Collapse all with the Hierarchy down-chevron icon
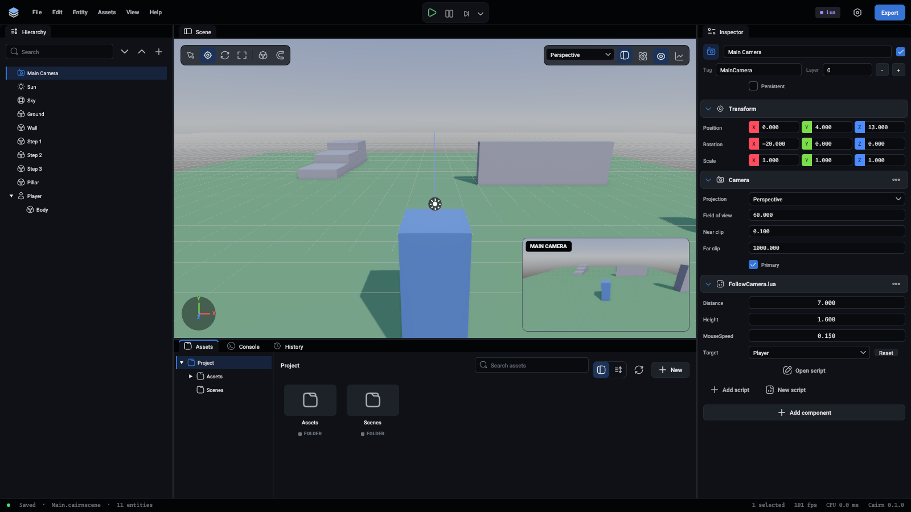 [x=125, y=52]
